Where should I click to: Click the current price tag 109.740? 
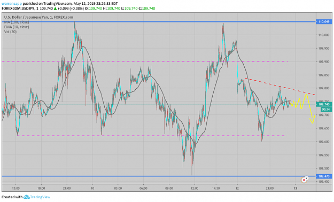(324, 104)
